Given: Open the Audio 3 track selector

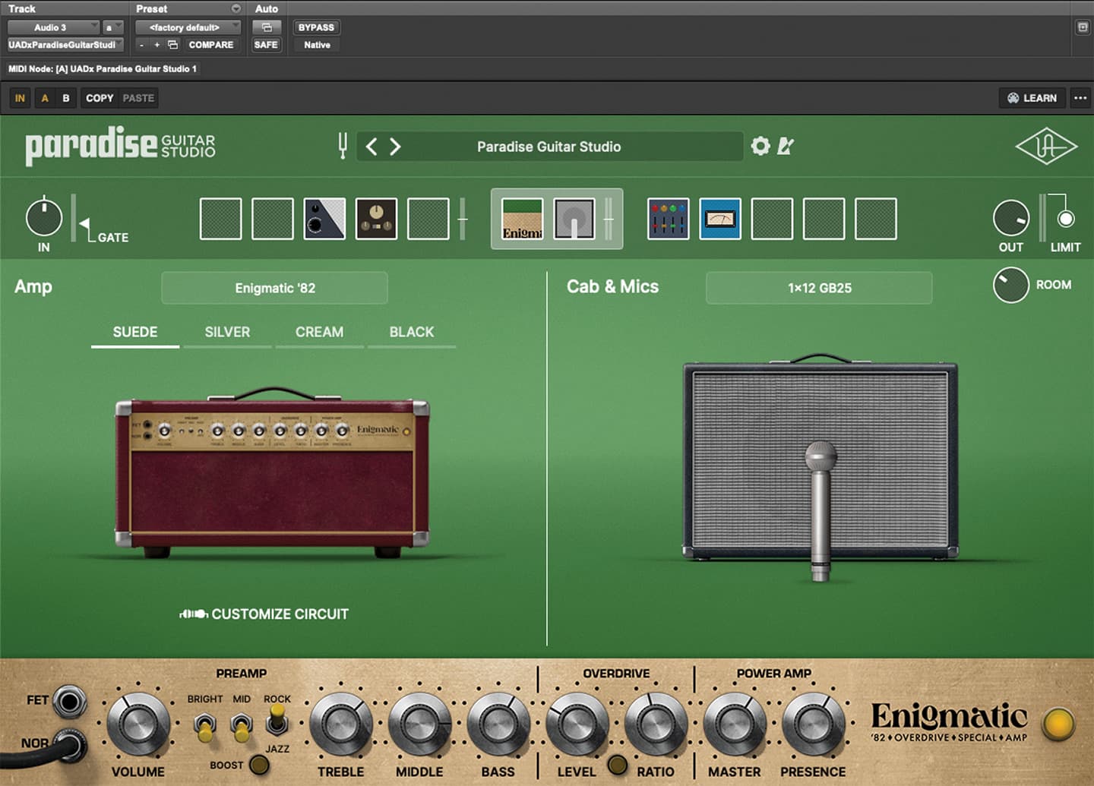Looking at the screenshot, I should [53, 27].
